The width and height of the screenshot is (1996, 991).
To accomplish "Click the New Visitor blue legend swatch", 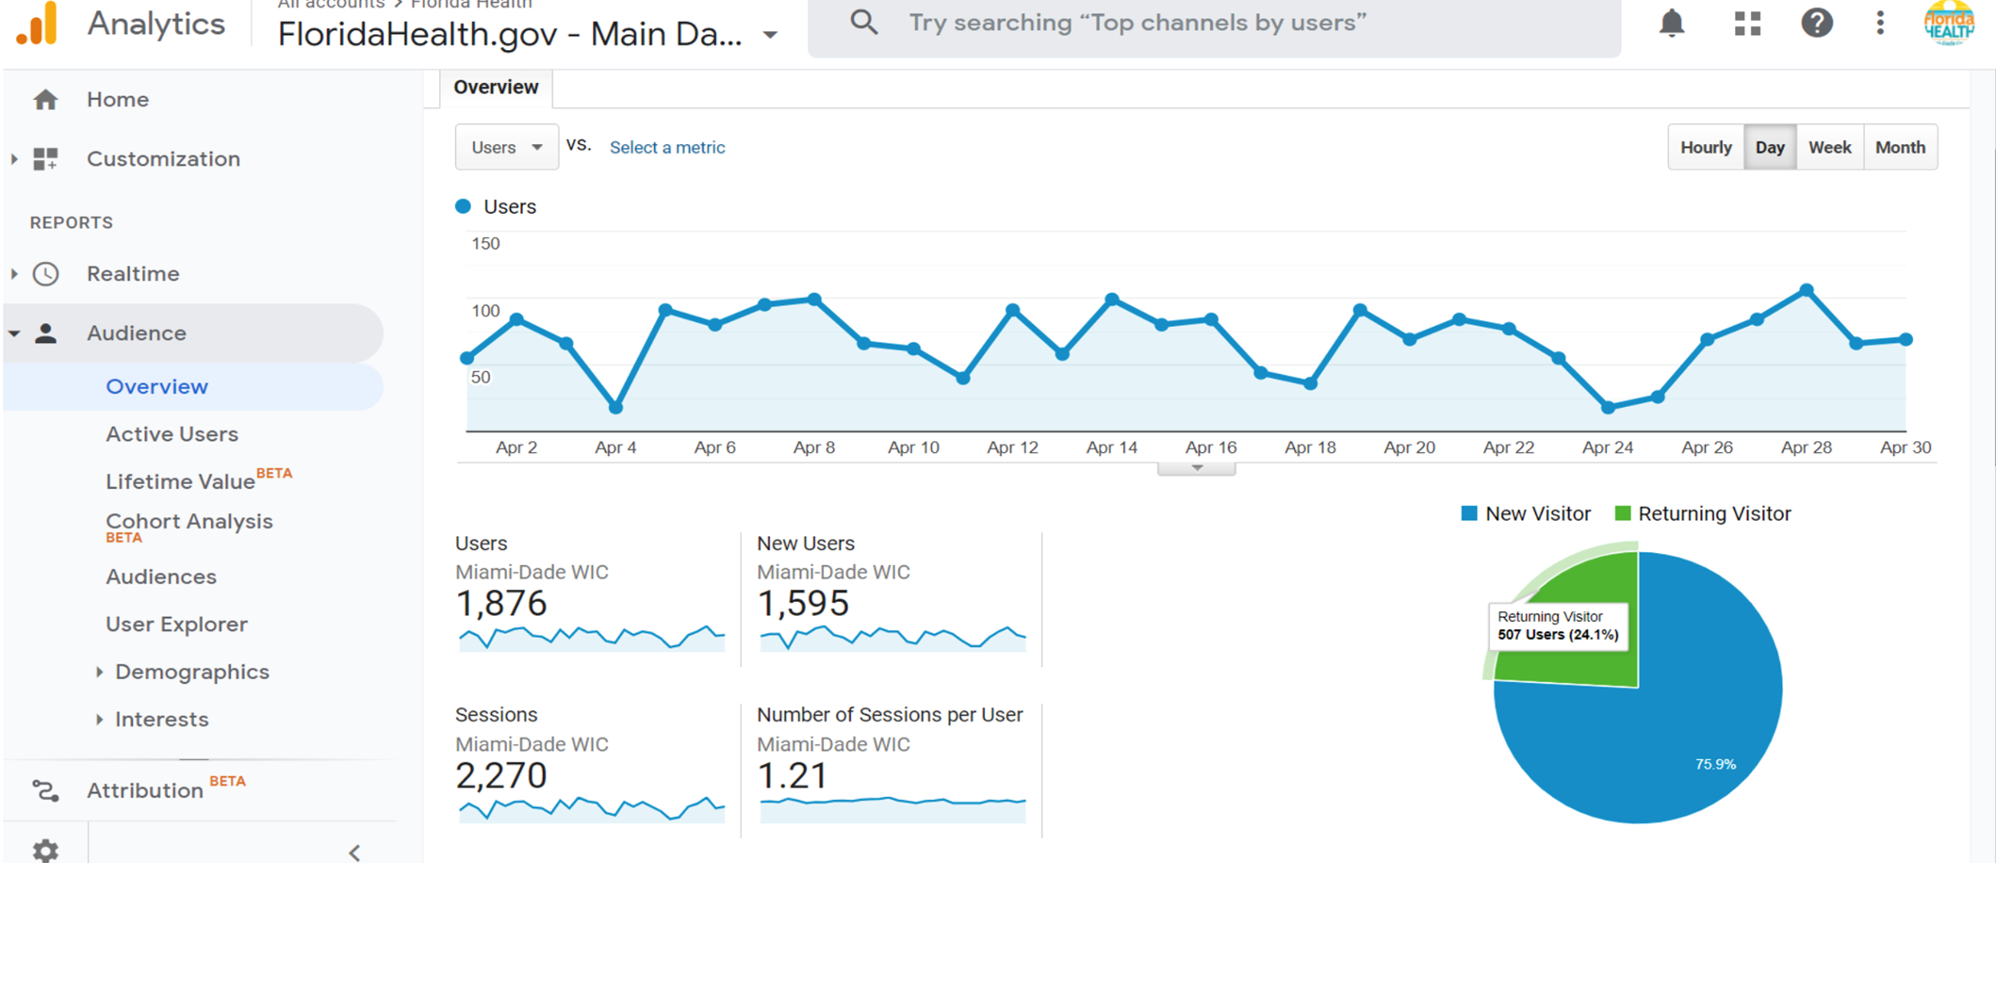I will click(x=1468, y=513).
